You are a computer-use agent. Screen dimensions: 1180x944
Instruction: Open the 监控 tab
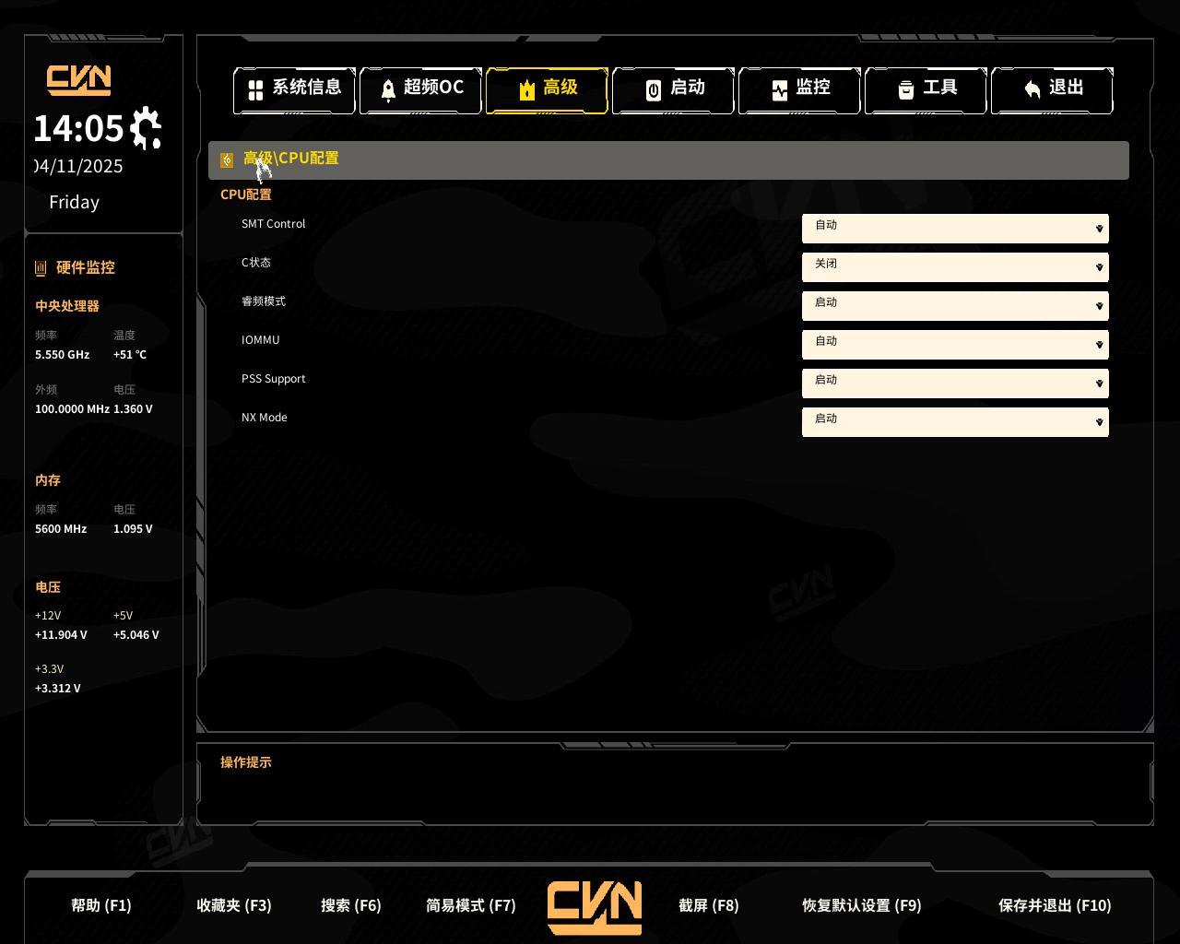799,89
